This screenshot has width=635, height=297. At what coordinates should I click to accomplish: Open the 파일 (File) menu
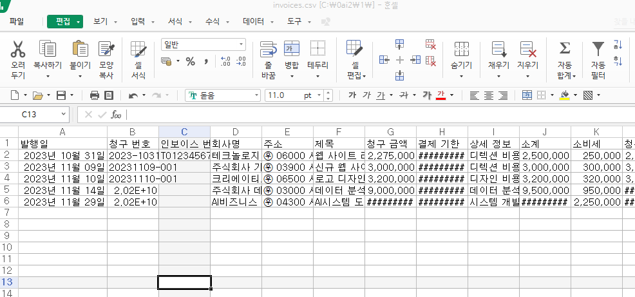pos(17,21)
